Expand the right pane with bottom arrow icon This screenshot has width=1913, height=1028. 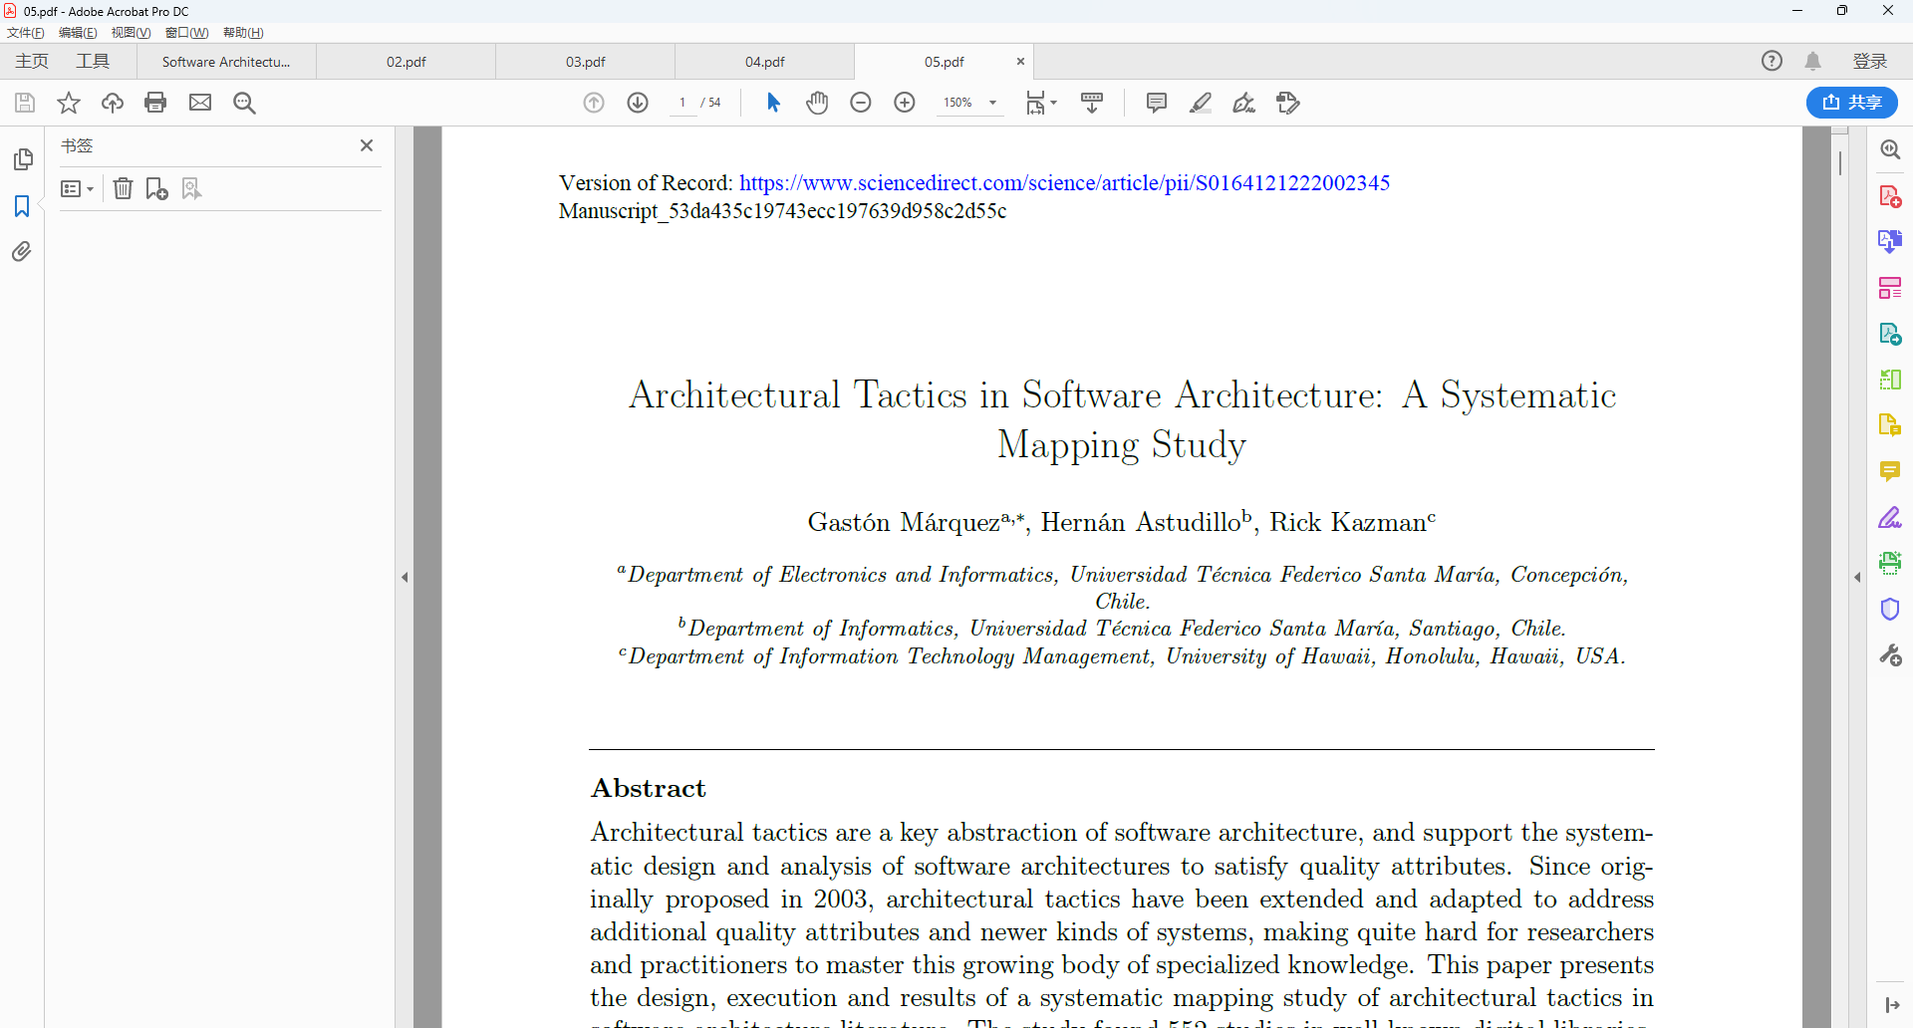[x=1892, y=1005]
